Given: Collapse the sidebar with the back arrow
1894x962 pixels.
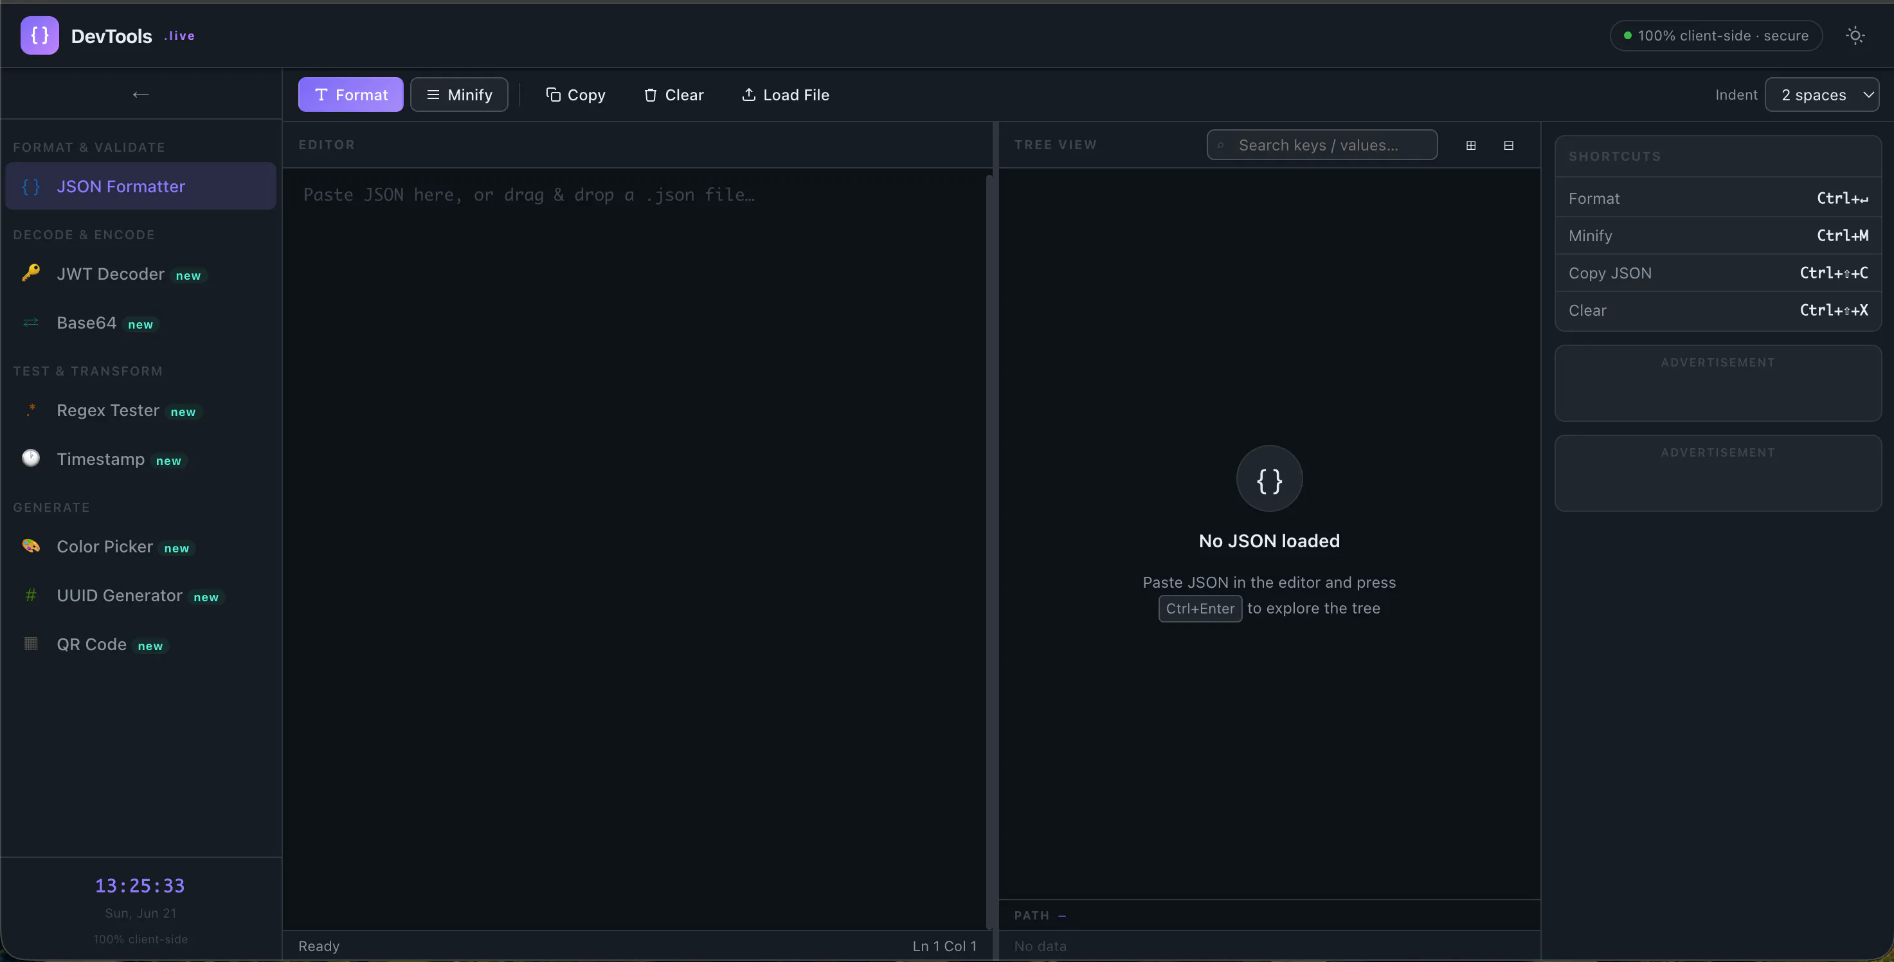Looking at the screenshot, I should pos(140,94).
